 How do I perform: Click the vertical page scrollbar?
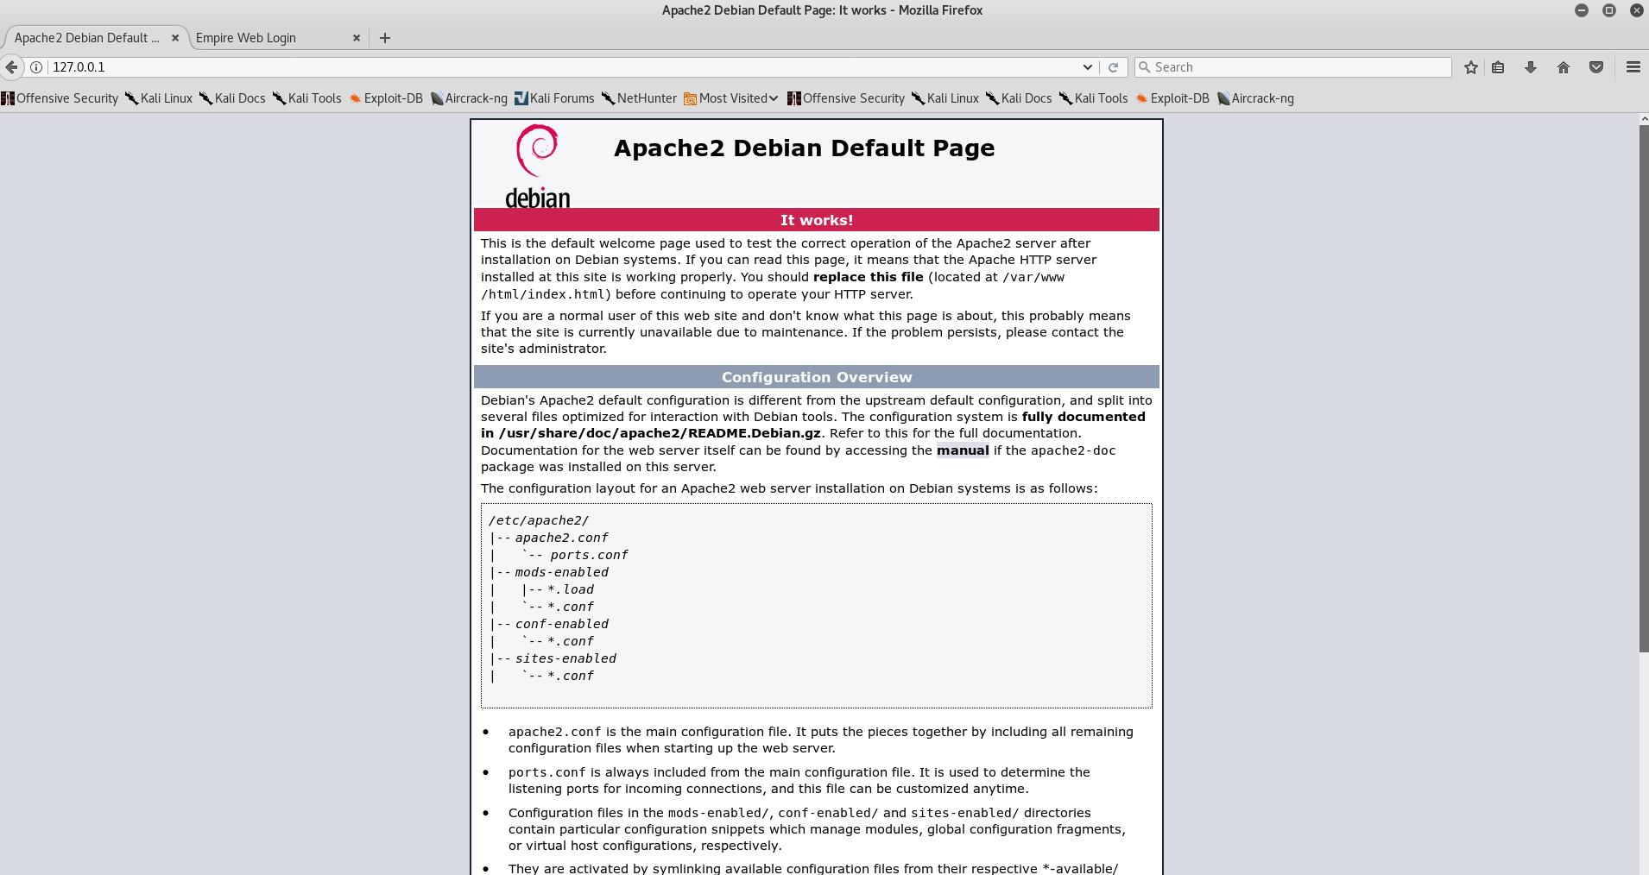pos(1643,388)
